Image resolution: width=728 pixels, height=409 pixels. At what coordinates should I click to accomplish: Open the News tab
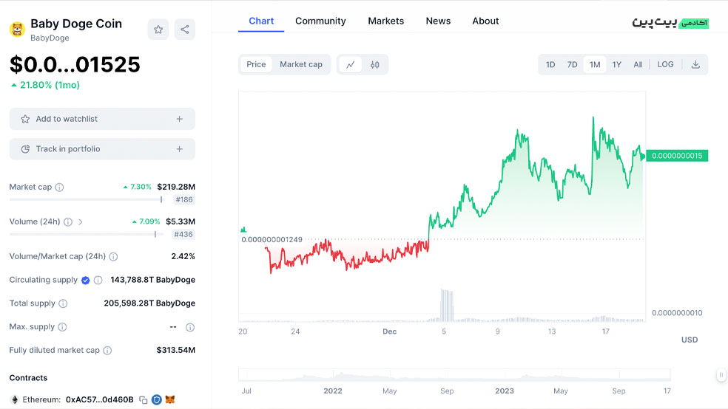pyautogui.click(x=438, y=21)
